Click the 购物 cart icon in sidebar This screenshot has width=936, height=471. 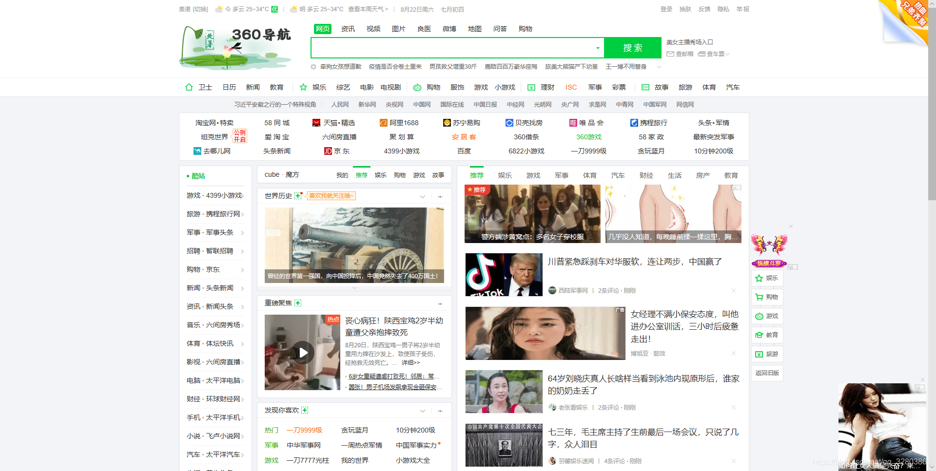tap(760, 297)
